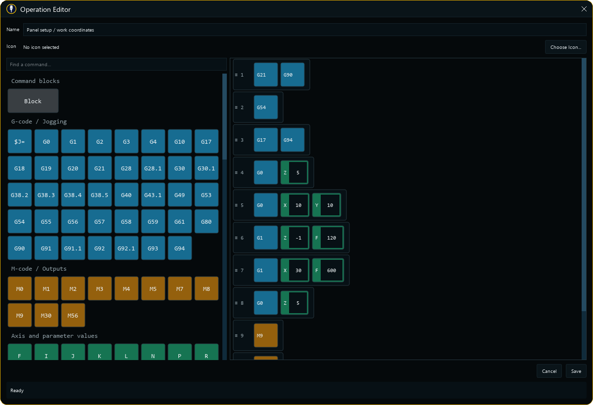Select the G17 tile in row 3
Screen dimensions: 593x405
(x=266, y=140)
